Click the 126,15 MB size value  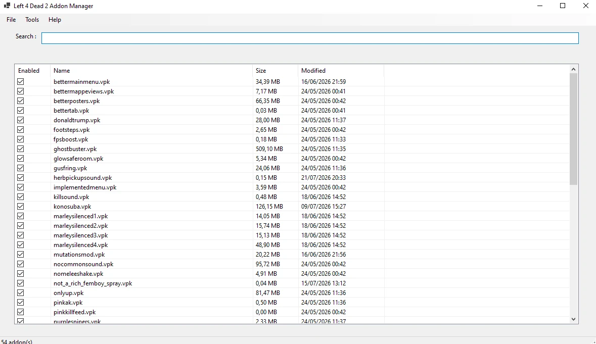tap(269, 207)
